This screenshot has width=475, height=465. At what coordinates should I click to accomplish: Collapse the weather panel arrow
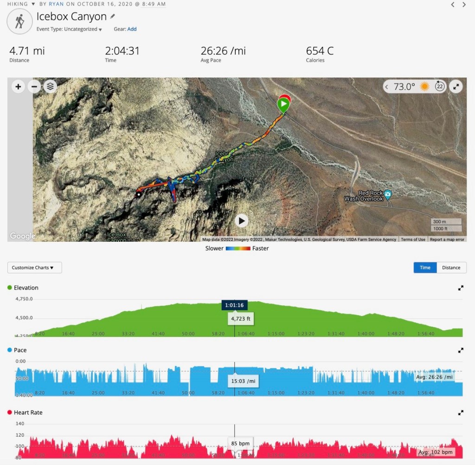click(386, 87)
